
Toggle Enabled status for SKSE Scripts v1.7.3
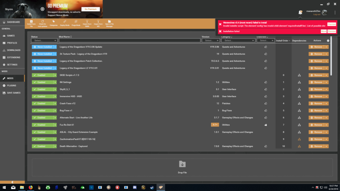click(43, 75)
